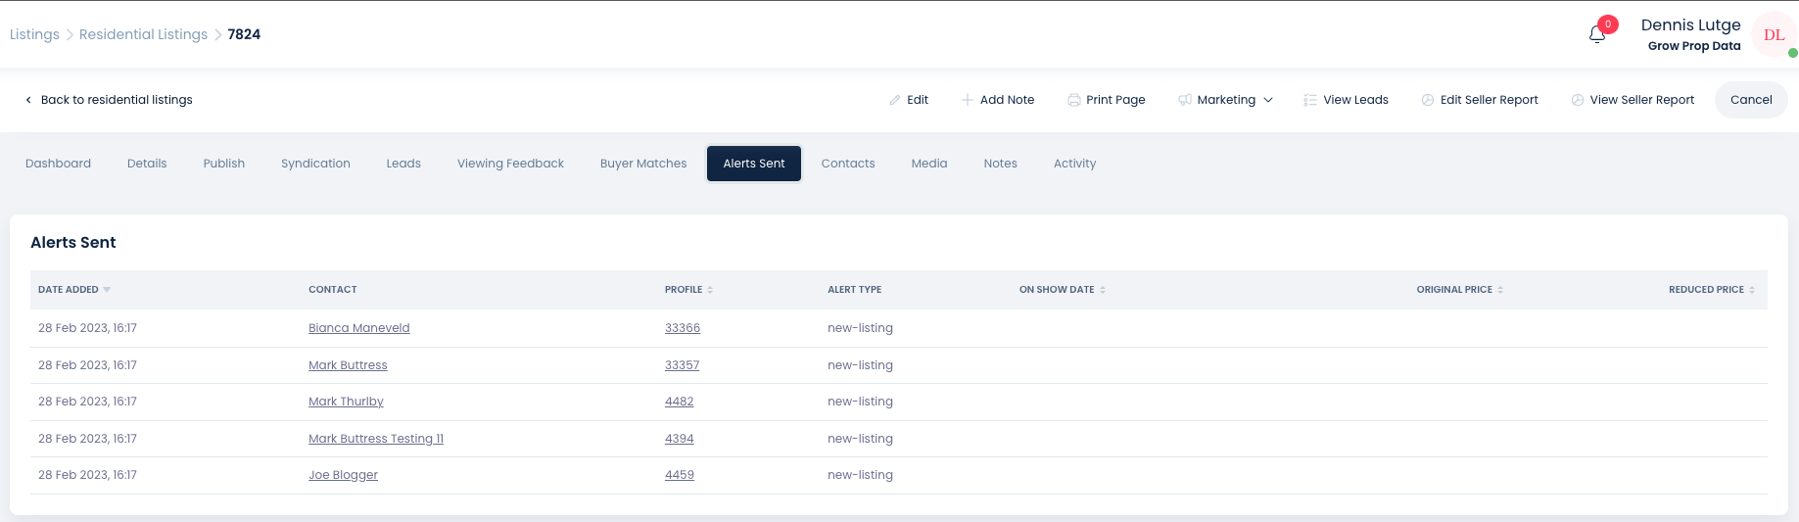
Task: Open contact Mark Thurlby
Action: coord(346,402)
